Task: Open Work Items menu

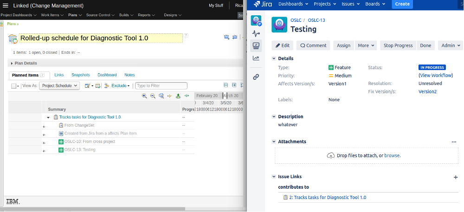Action: (x=52, y=15)
